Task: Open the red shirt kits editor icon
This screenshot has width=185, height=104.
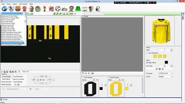Action: coord(25,9)
